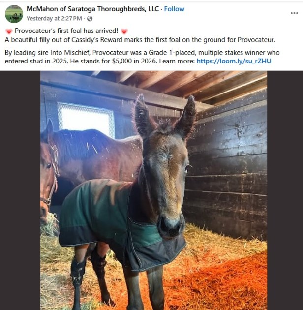The width and height of the screenshot is (303, 310).
Task: Click the dark wooden stall wall
Action: (x=227, y=168)
